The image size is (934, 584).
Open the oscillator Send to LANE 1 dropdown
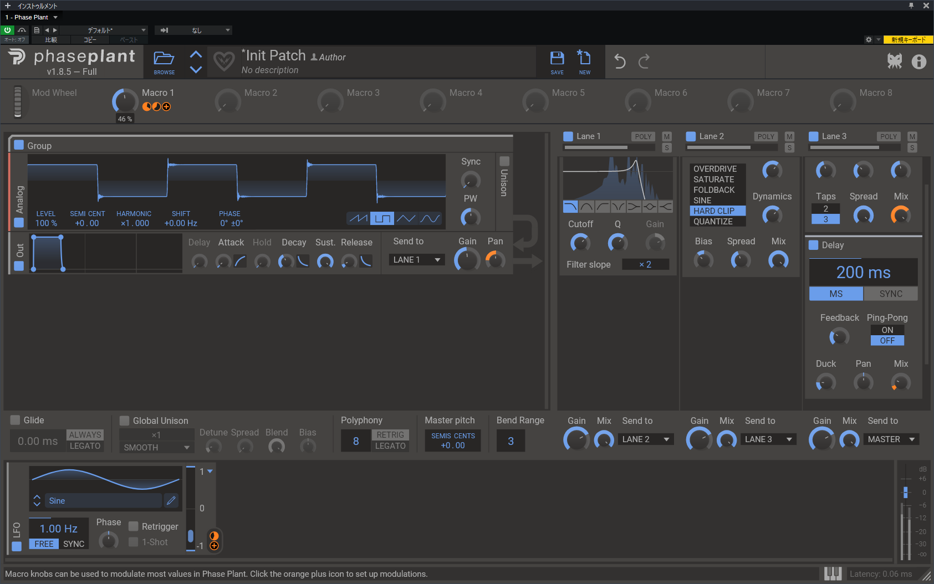417,260
